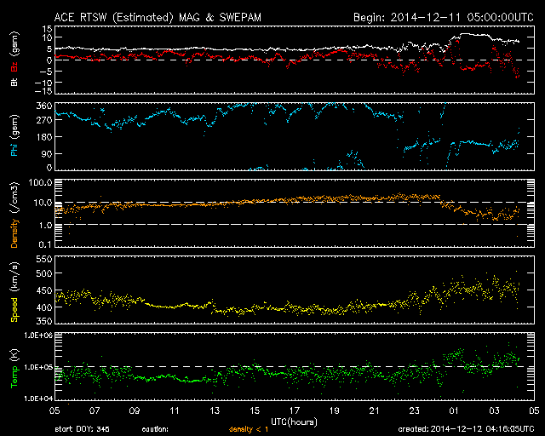Click the '90' value on Phi axis

tap(47, 153)
